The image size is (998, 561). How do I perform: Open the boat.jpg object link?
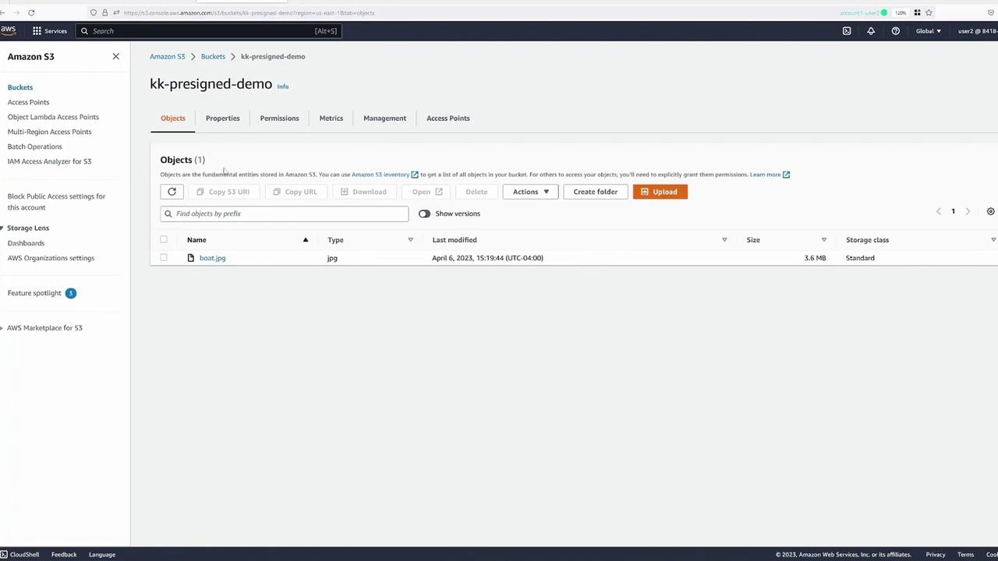click(x=212, y=258)
